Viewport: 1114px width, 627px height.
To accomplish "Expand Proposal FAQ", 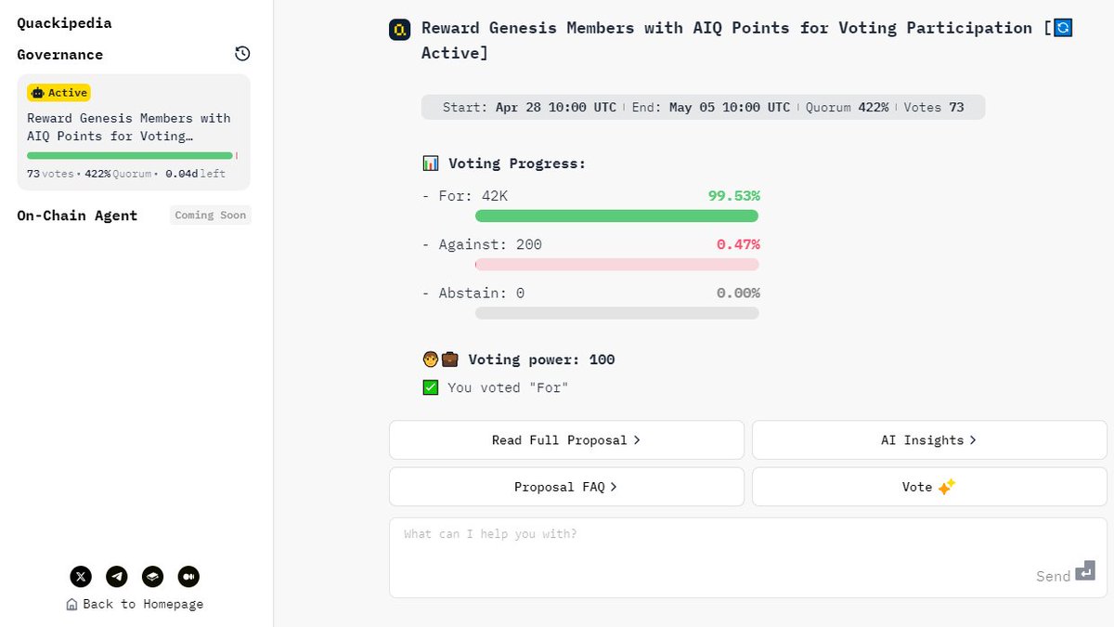I will coord(566,487).
